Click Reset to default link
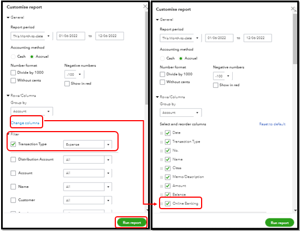300x231 pixels. coord(272,124)
